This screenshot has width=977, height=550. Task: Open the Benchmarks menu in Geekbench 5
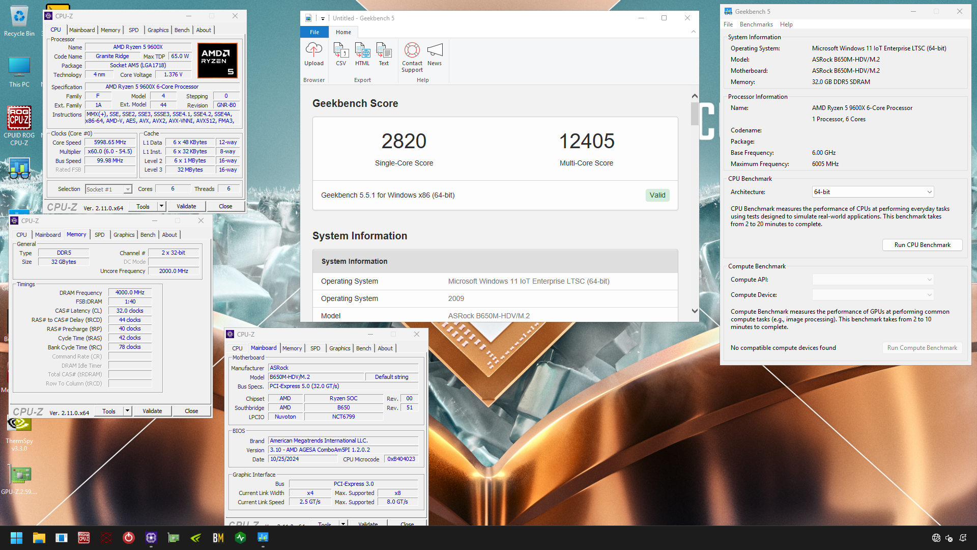point(756,24)
